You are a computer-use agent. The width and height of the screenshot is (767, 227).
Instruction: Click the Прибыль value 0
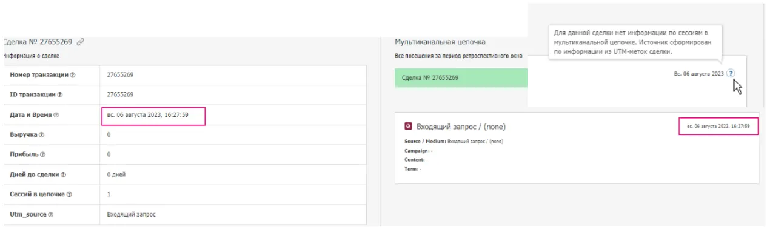(109, 155)
